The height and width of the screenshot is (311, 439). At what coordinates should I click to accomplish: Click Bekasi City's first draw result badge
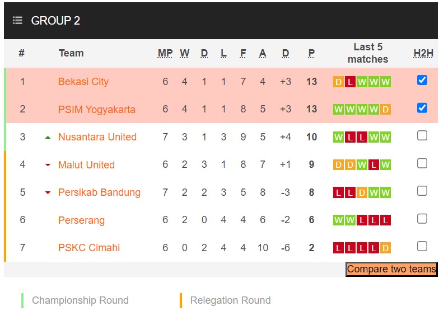338,82
